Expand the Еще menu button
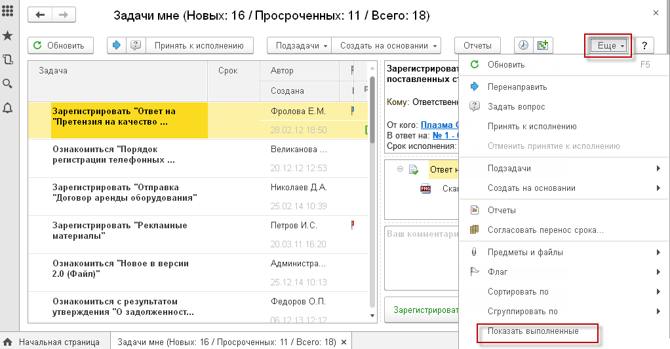The image size is (670, 349). coord(608,45)
